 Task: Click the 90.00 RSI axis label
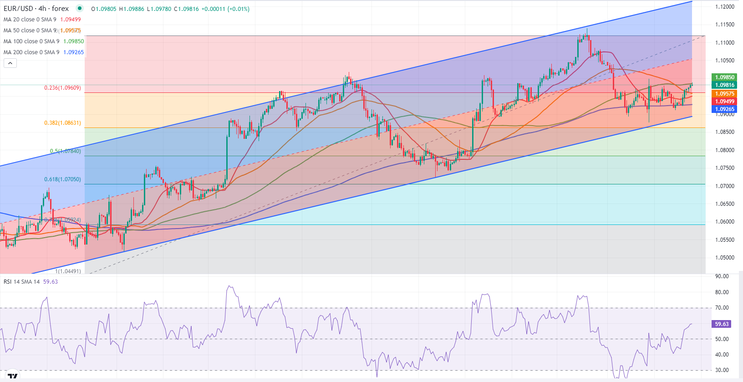(722, 276)
